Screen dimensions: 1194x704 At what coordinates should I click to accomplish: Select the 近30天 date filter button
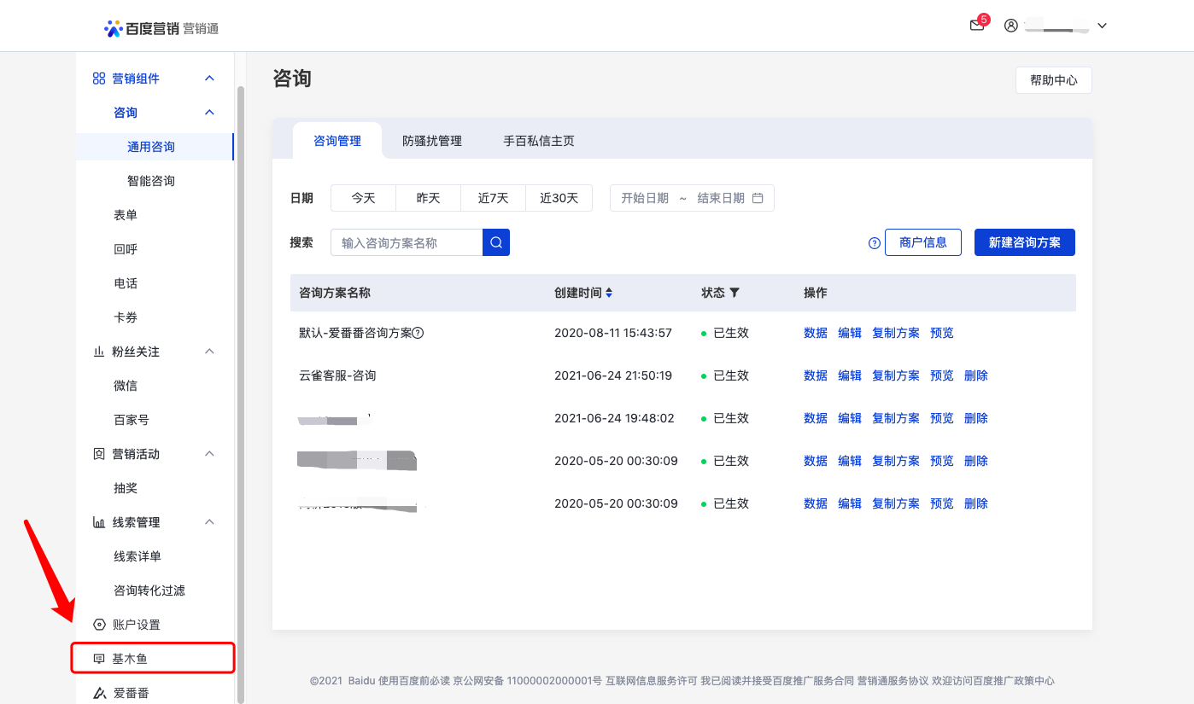click(x=559, y=197)
